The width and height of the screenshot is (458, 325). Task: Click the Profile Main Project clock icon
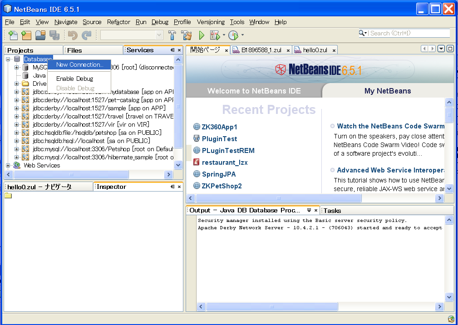tap(233, 35)
